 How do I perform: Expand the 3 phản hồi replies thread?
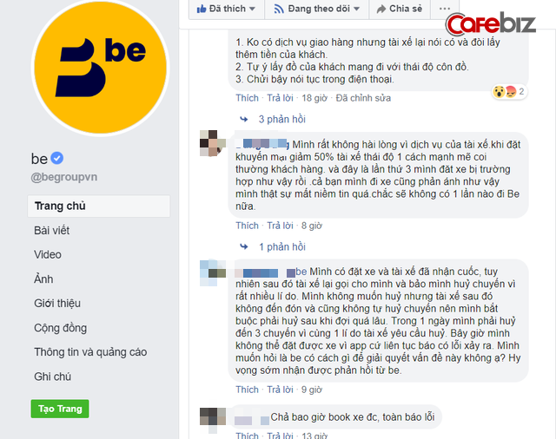(281, 120)
